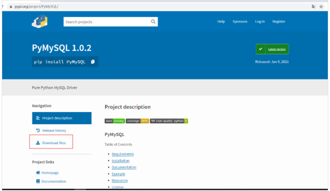
Task: Open the Help menu link
Action: point(221,21)
